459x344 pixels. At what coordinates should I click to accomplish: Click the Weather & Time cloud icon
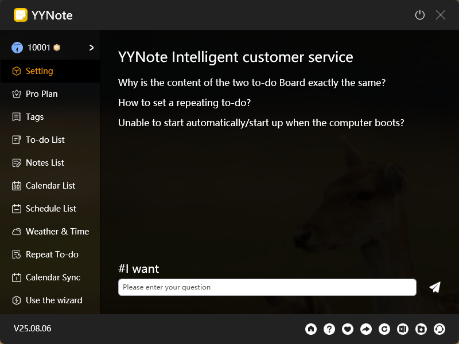[x=16, y=231]
